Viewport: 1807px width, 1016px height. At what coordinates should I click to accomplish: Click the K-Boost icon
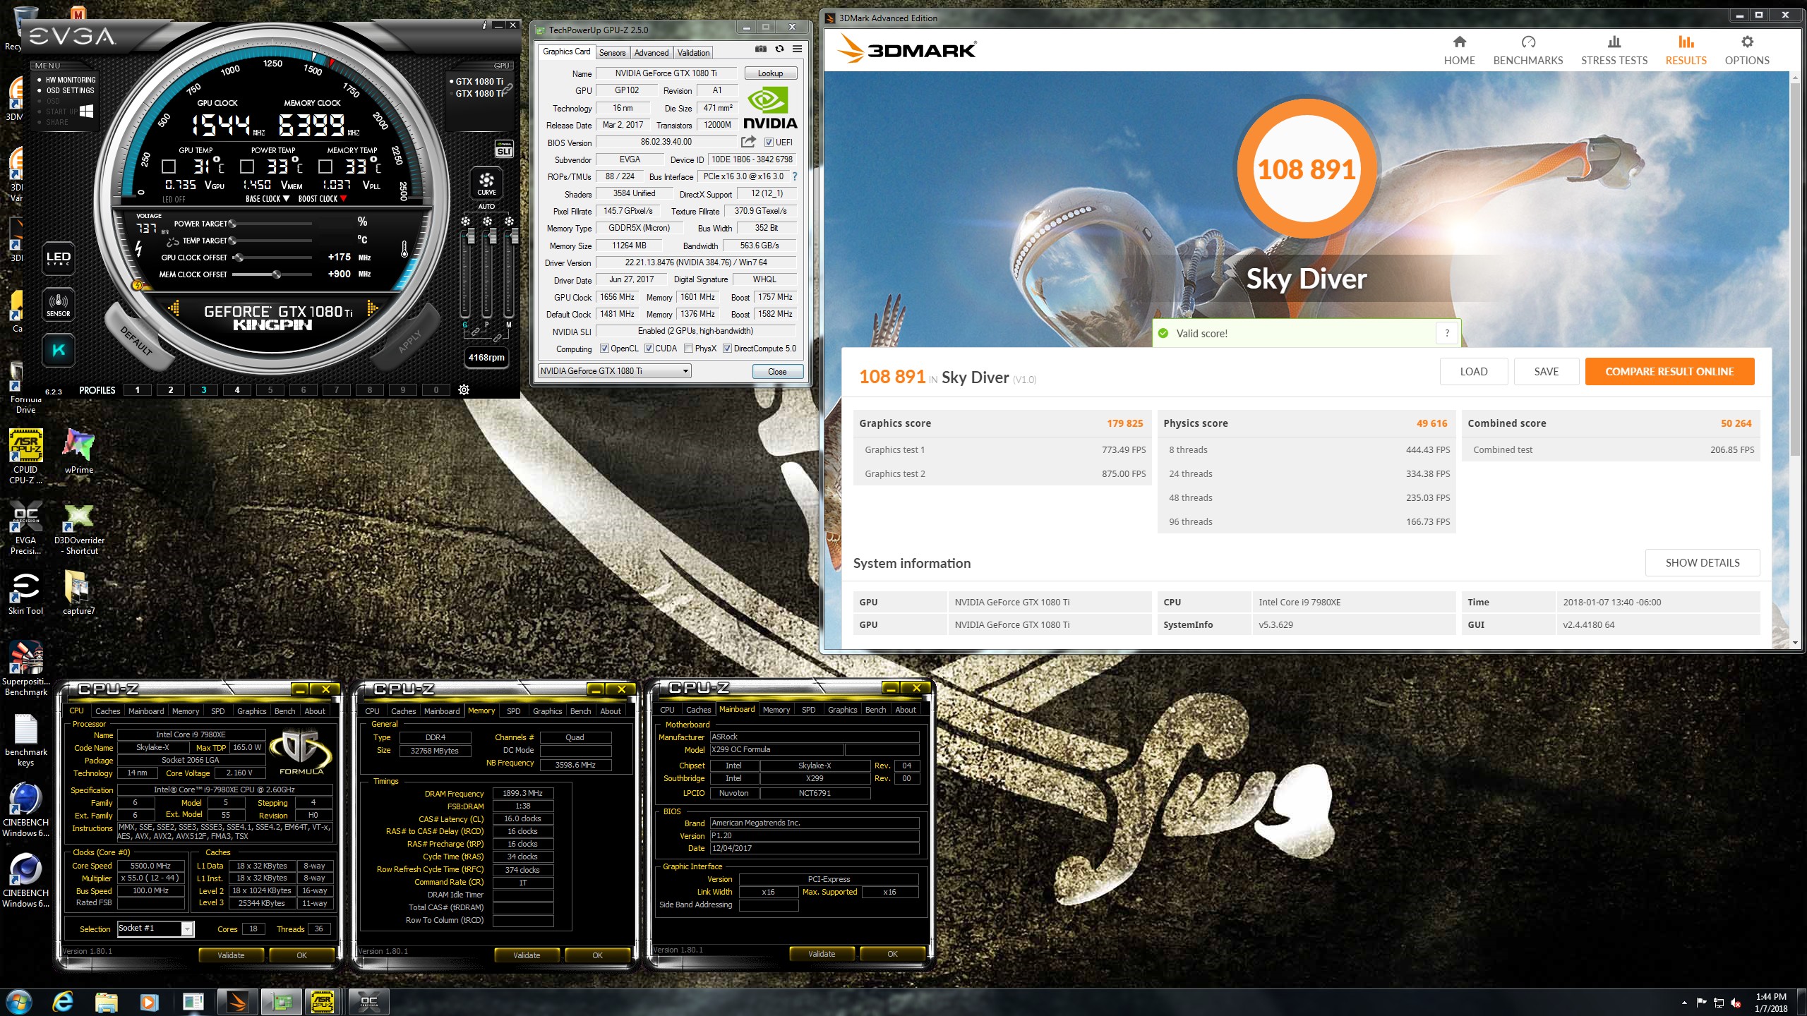[x=58, y=350]
